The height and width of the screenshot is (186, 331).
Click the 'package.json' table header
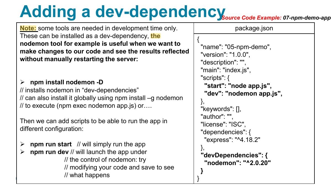254,28
